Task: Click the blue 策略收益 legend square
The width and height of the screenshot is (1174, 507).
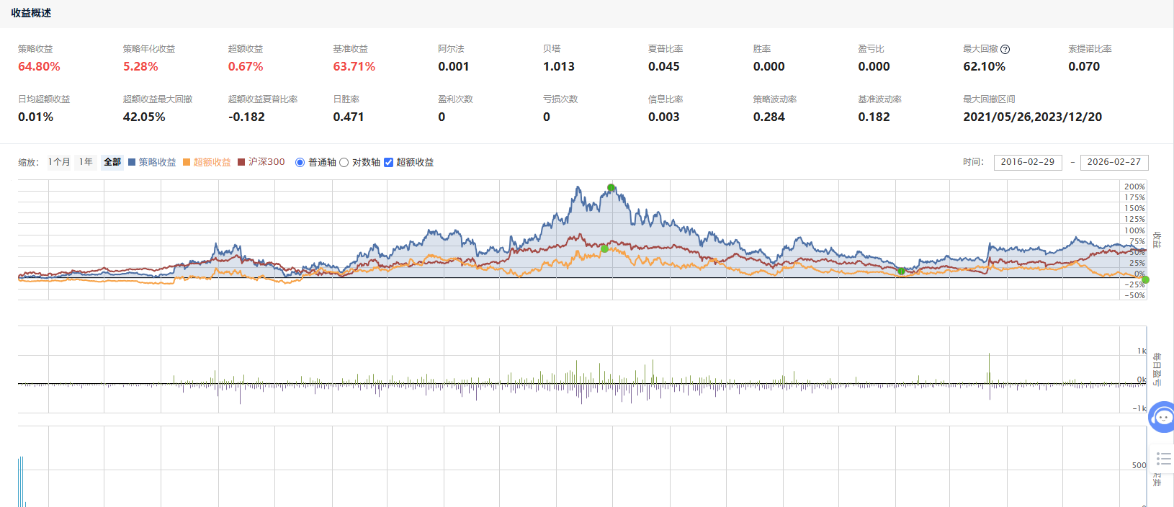Action: click(132, 162)
